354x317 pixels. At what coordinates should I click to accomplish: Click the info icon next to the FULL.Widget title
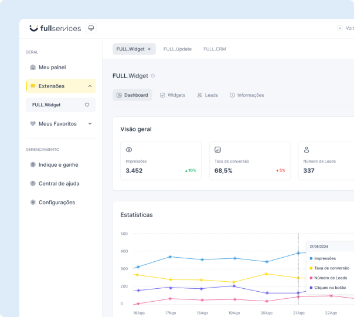153,76
